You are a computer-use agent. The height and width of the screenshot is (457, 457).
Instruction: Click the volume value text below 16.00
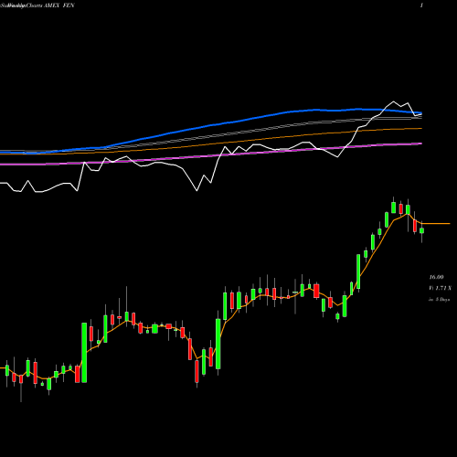click(440, 288)
